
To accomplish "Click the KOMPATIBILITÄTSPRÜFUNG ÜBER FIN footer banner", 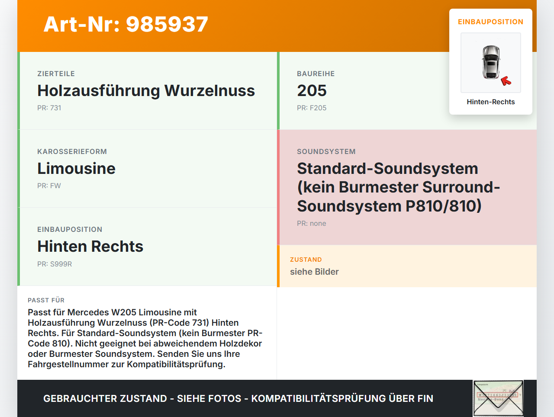I will (x=238, y=398).
